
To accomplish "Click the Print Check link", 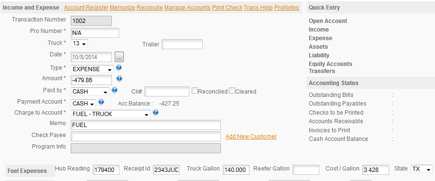I will 227,8.
